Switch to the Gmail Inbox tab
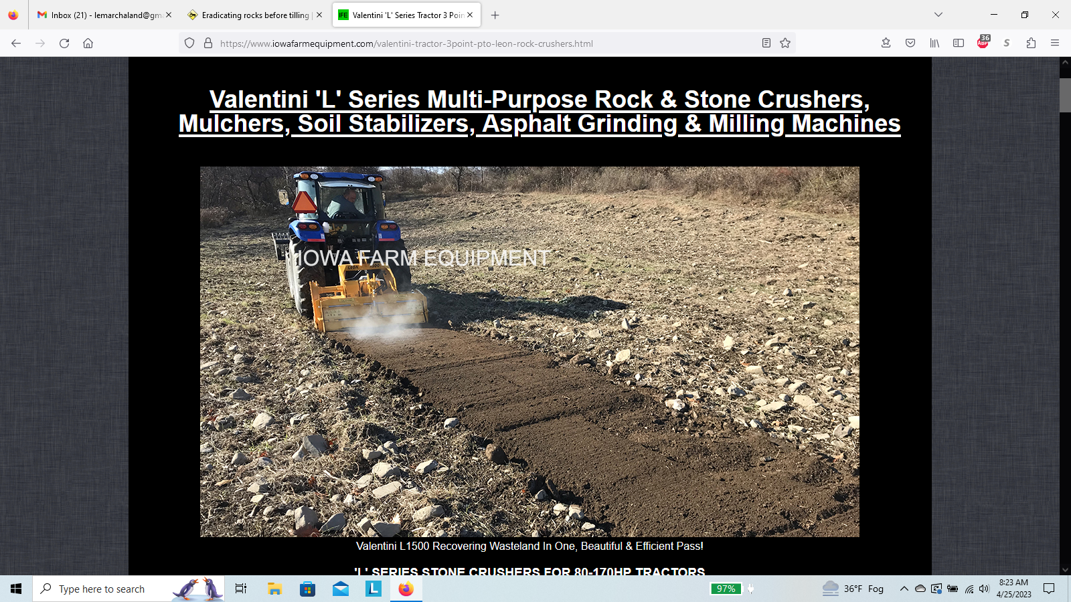This screenshot has width=1071, height=602. coord(104,15)
